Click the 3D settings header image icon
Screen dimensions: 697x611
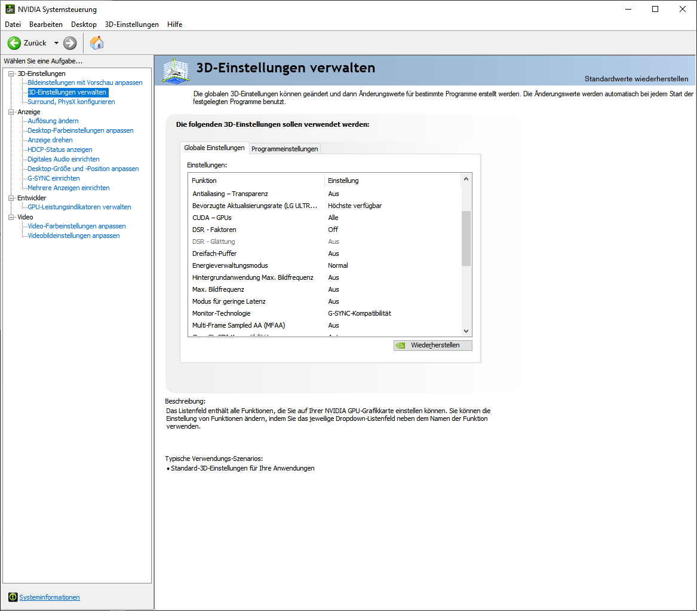(176, 71)
